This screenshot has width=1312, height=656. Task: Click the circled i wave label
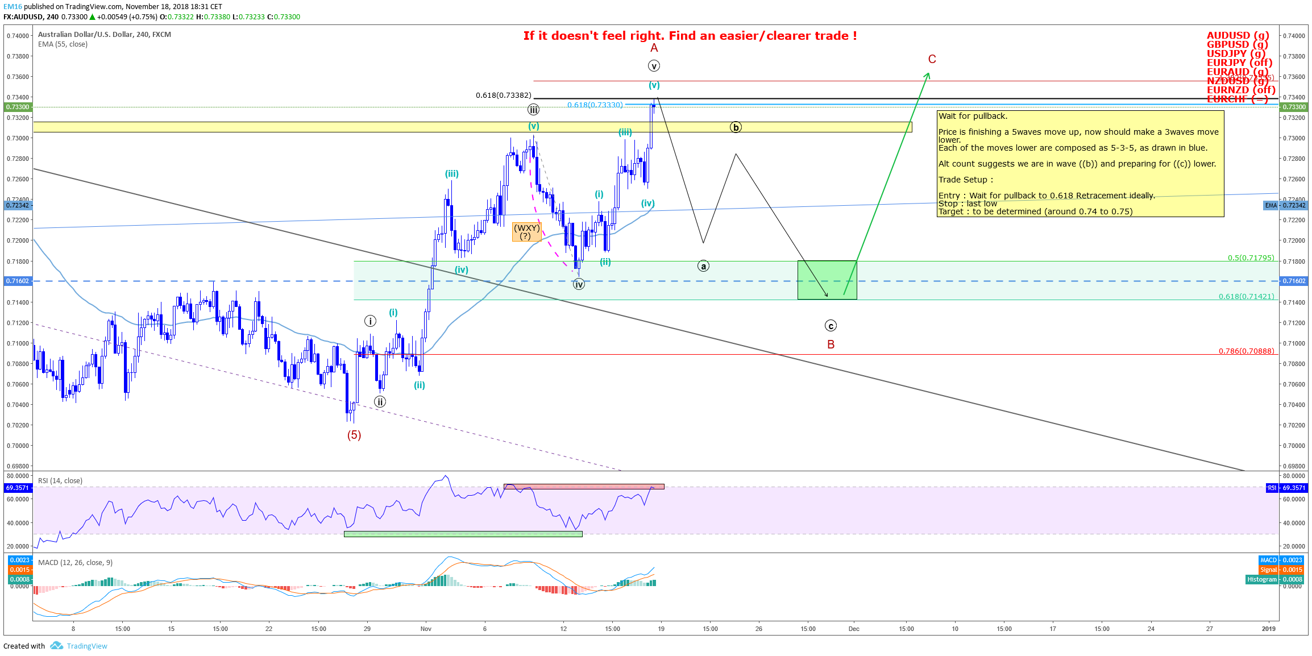coord(370,321)
